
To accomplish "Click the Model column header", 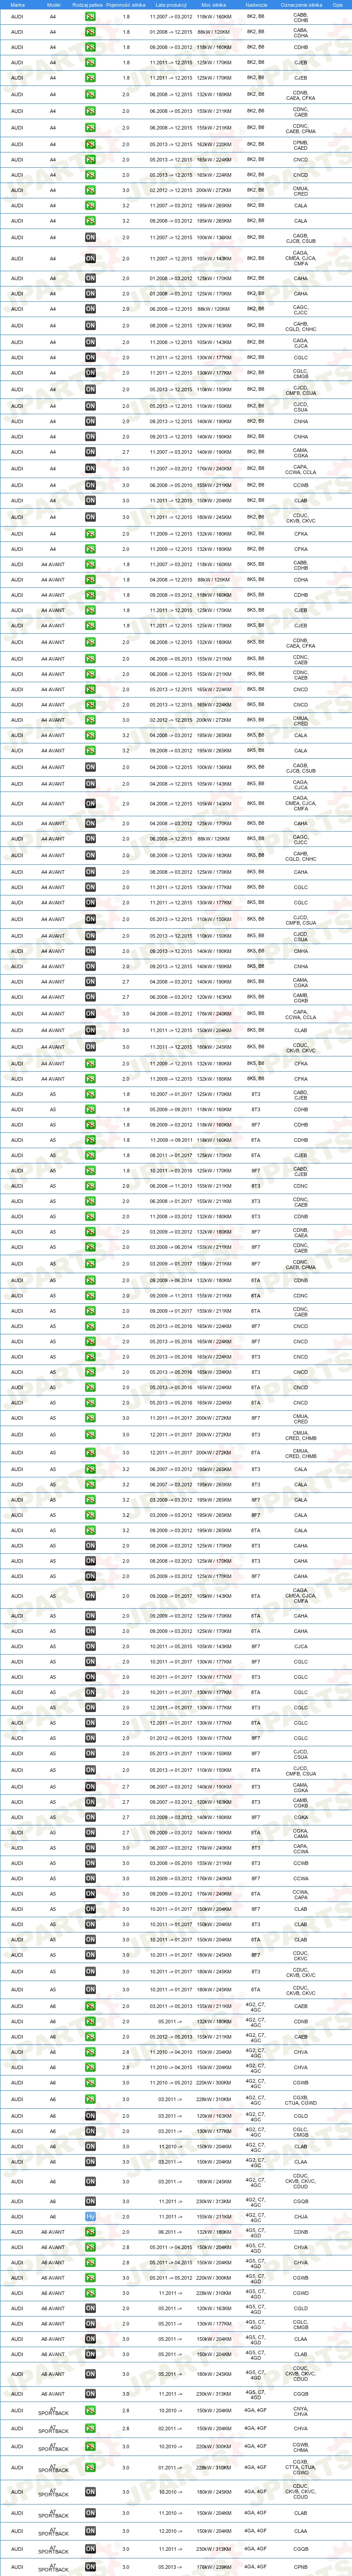I will [53, 4].
